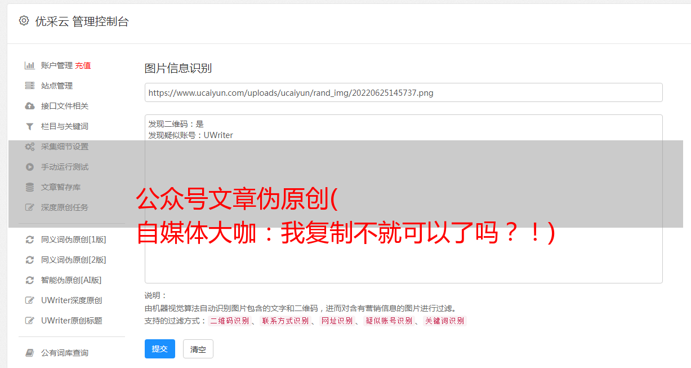Viewport: 691px width, 368px height.
Task: Click the 关键词识别 filter tag
Action: point(445,321)
